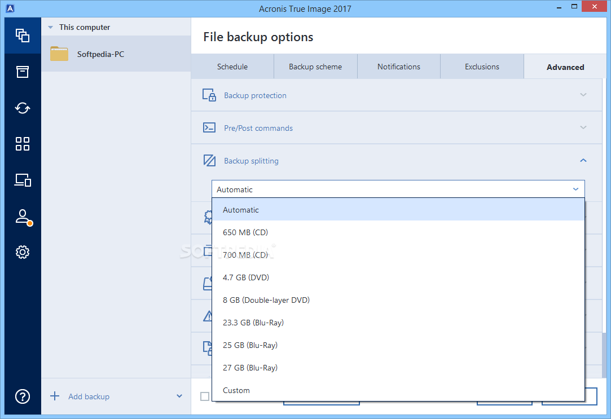Open the Backup section in sidebar
This screenshot has width=611, height=419.
23,36
